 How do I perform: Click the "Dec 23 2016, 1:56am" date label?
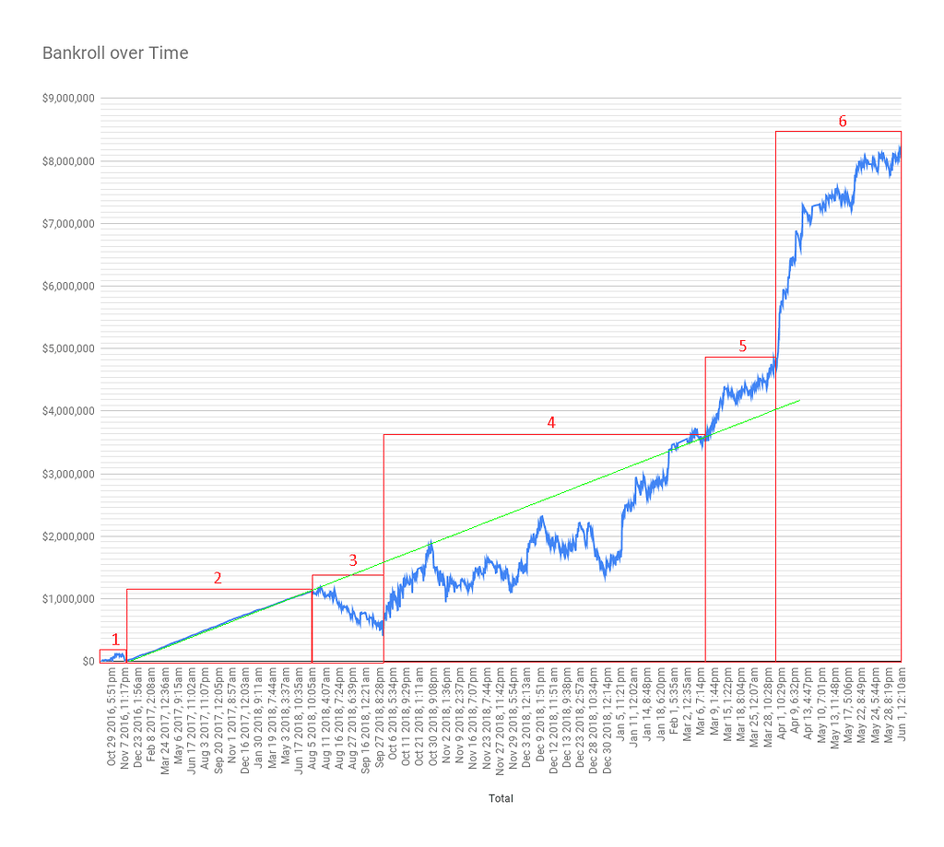(138, 718)
